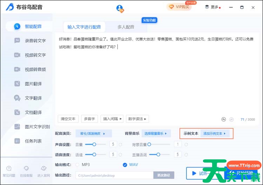The image size is (263, 185).
Task: Open the 选择背景音乐 dropdown
Action: pos(156,133)
